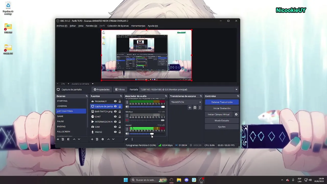Undock the Controles panel

click(238, 96)
